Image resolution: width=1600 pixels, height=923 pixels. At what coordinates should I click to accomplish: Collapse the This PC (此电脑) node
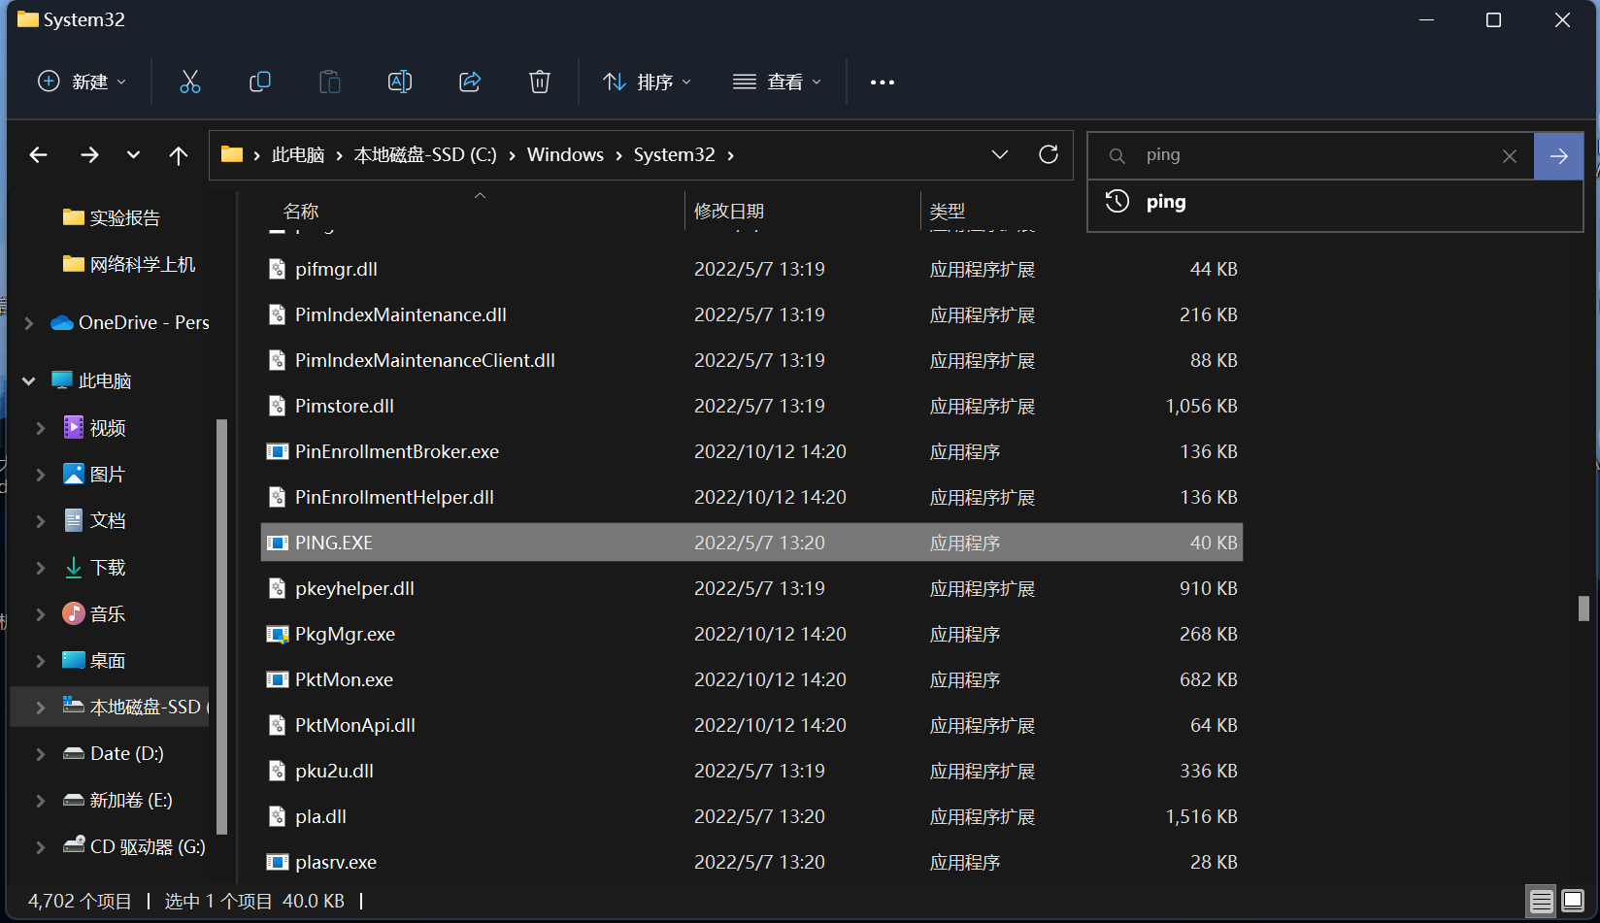coord(29,381)
